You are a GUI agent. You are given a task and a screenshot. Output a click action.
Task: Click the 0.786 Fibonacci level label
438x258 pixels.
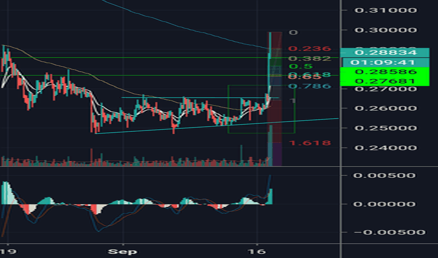310,86
